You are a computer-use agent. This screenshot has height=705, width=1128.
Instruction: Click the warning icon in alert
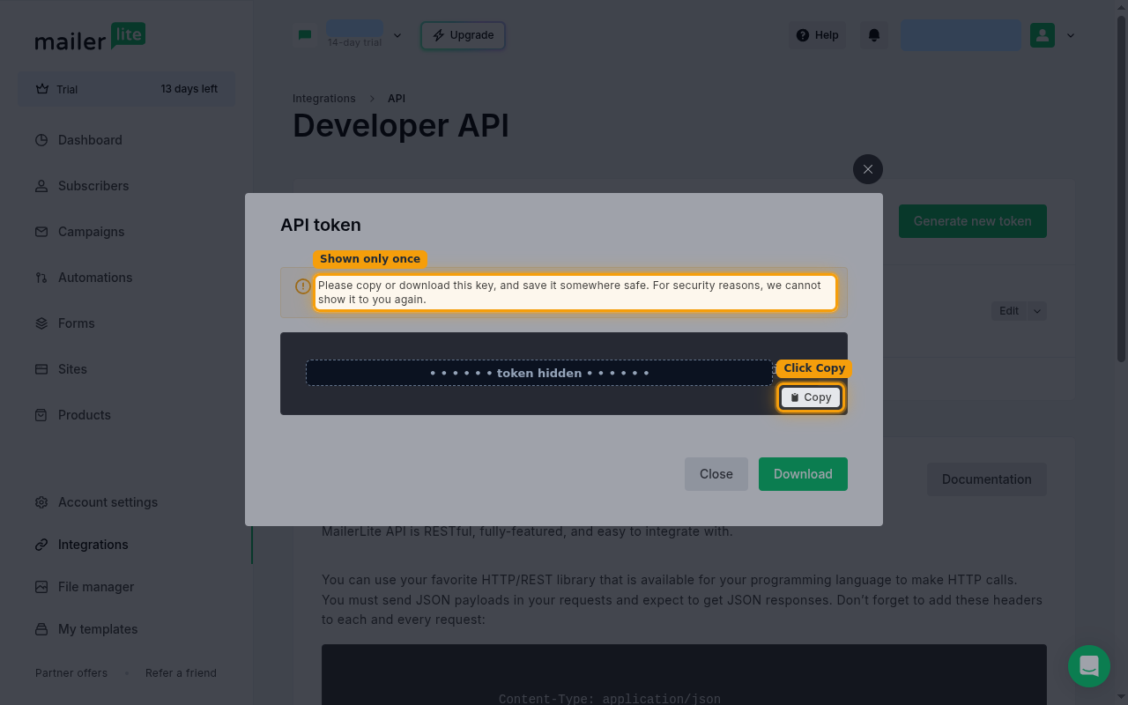pos(302,286)
